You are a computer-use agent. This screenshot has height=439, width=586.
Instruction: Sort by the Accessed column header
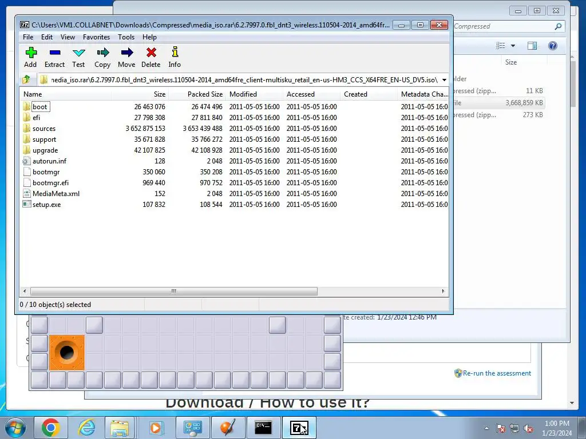311,94
